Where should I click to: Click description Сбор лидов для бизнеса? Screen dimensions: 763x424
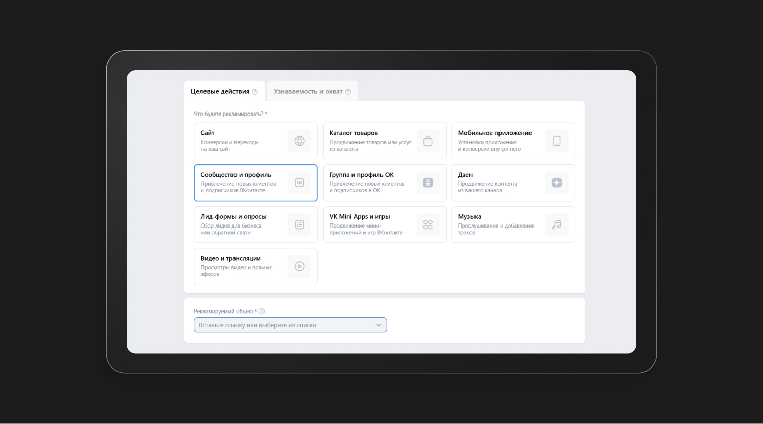231,229
